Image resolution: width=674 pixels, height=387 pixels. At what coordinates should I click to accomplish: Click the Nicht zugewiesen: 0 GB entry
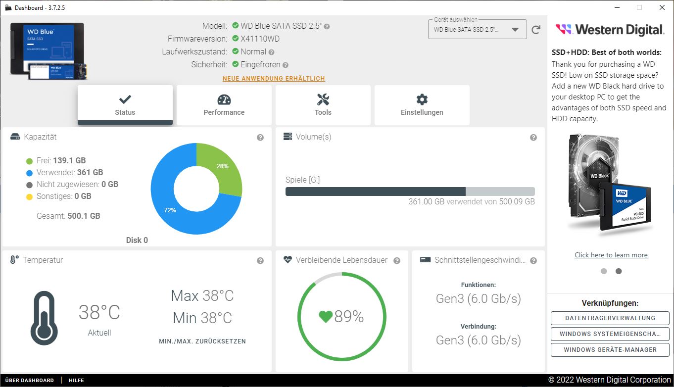pos(77,185)
